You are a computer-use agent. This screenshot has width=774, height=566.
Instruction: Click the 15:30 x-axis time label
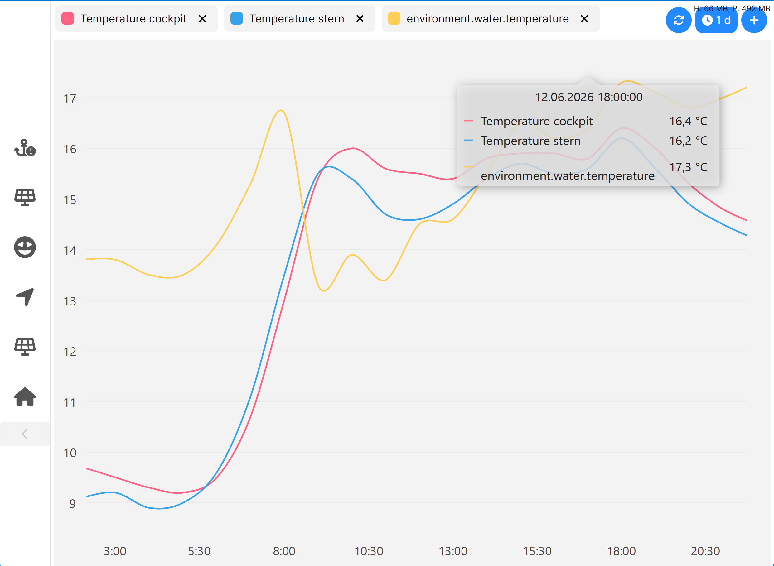click(x=537, y=551)
